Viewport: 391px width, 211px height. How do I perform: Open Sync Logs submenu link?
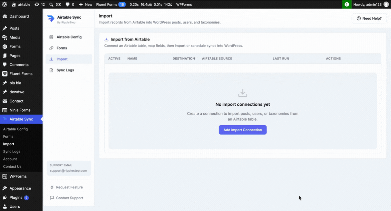click(x=12, y=152)
